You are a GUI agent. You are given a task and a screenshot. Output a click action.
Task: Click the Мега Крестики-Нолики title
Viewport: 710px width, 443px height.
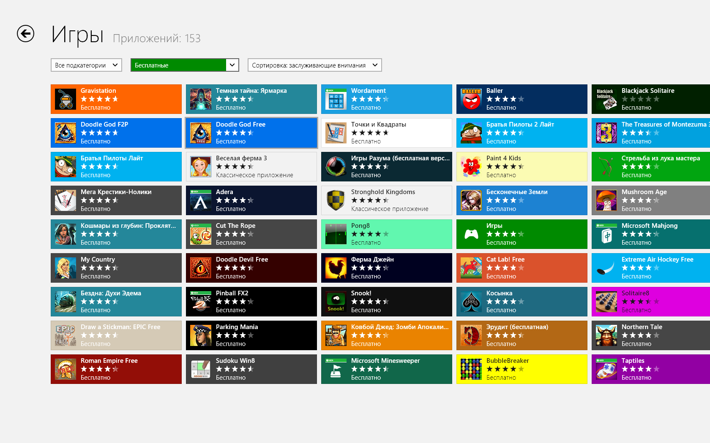point(116,192)
